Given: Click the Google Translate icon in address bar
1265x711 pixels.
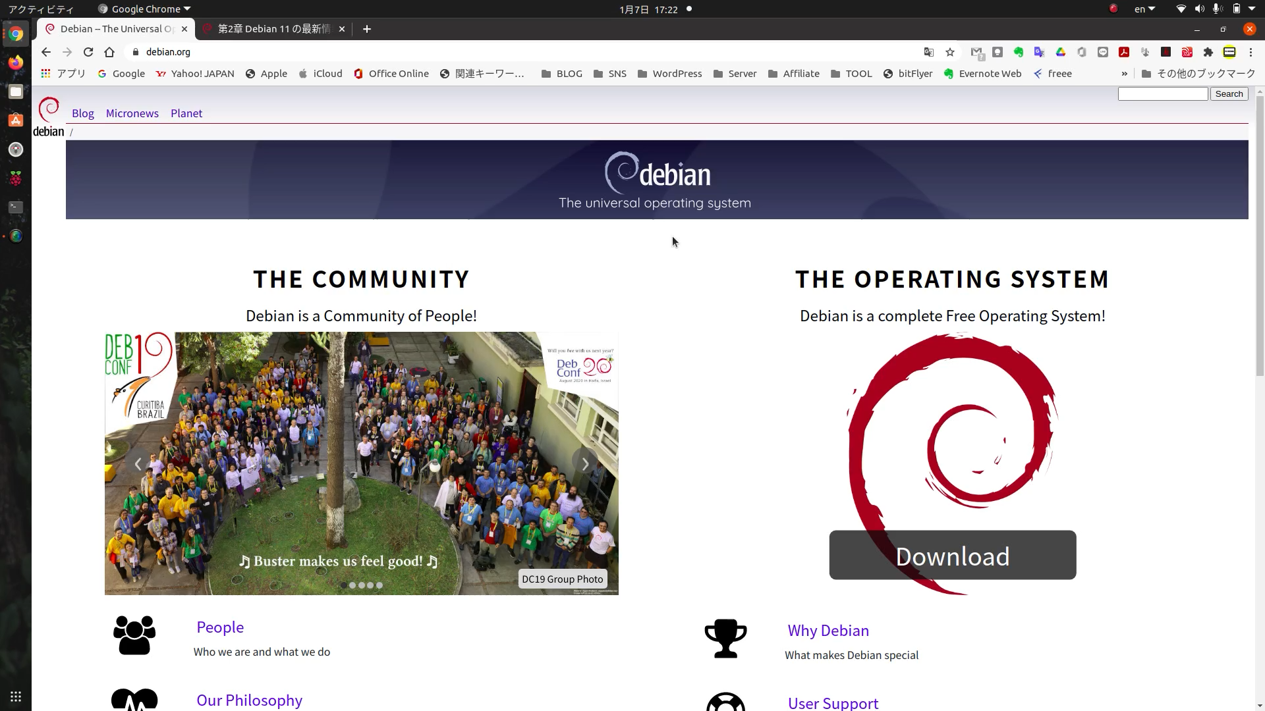Looking at the screenshot, I should (928, 52).
